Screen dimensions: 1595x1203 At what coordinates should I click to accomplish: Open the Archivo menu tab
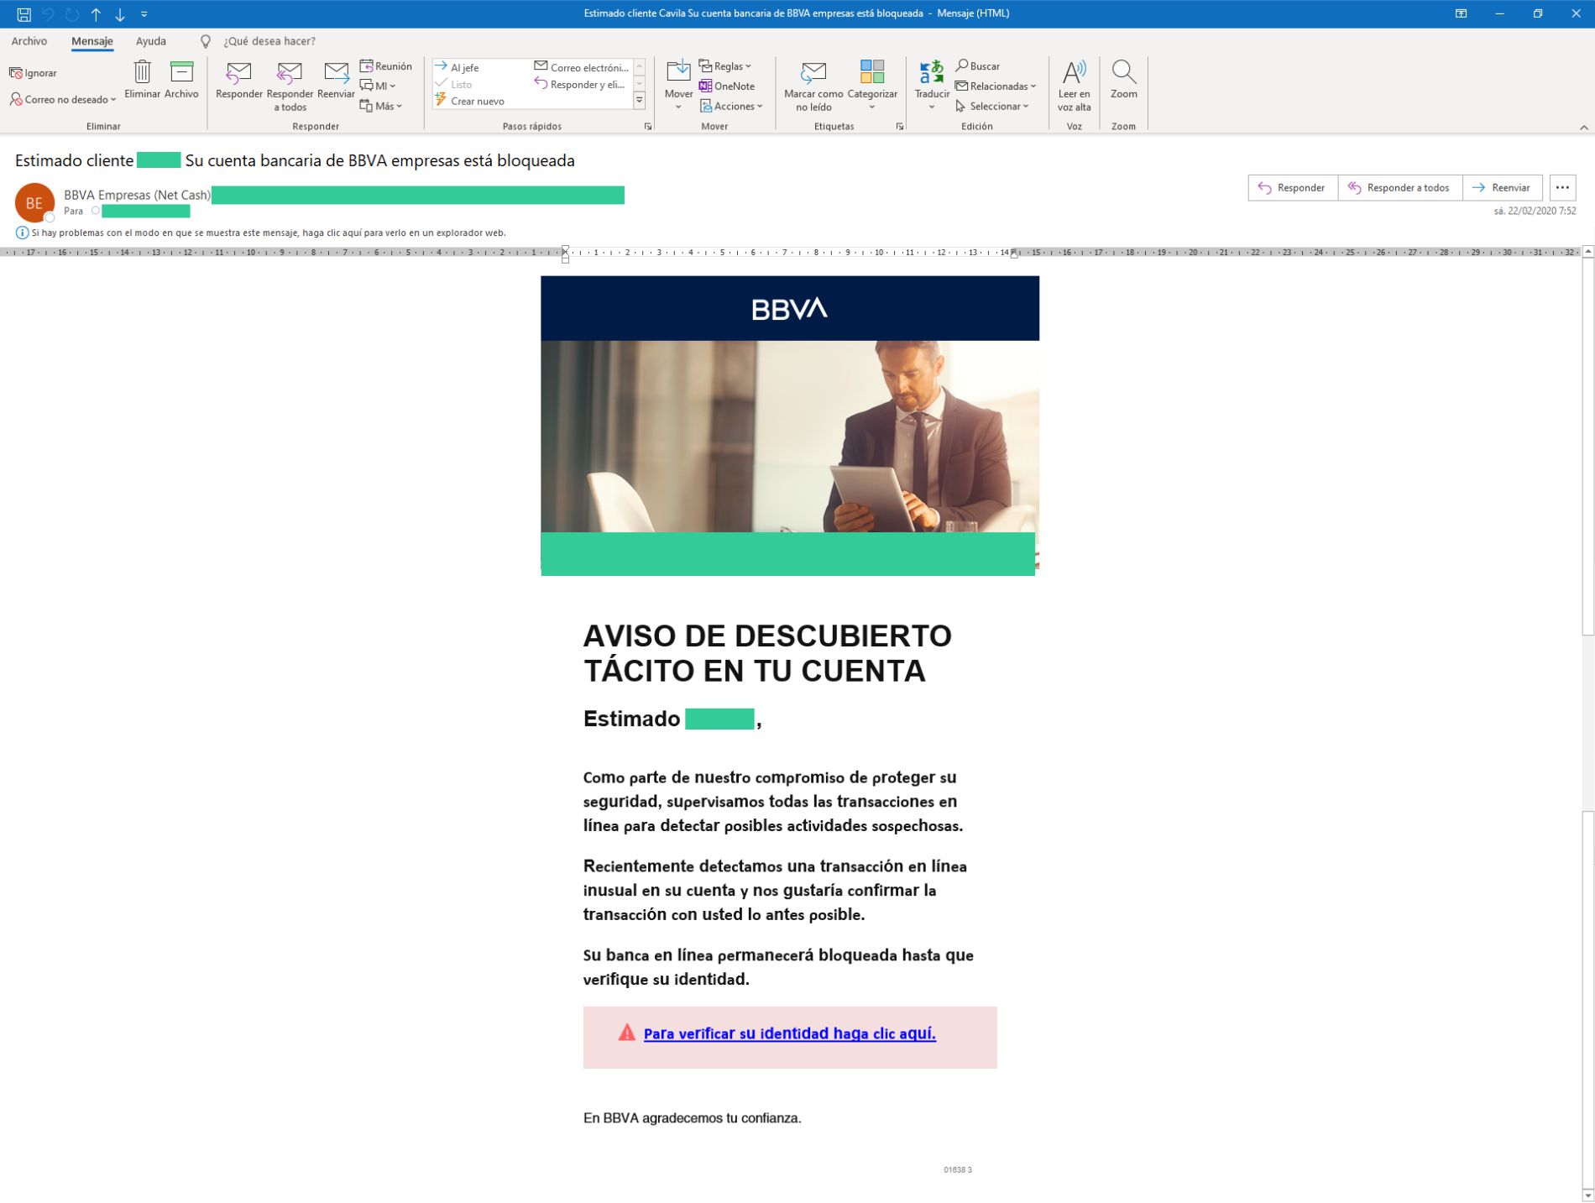[x=29, y=41]
